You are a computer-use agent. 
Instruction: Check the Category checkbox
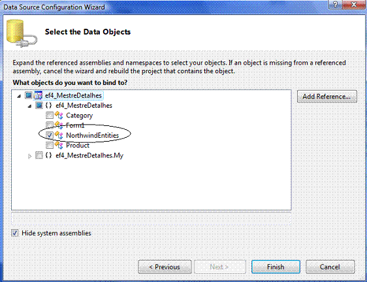click(x=50, y=115)
